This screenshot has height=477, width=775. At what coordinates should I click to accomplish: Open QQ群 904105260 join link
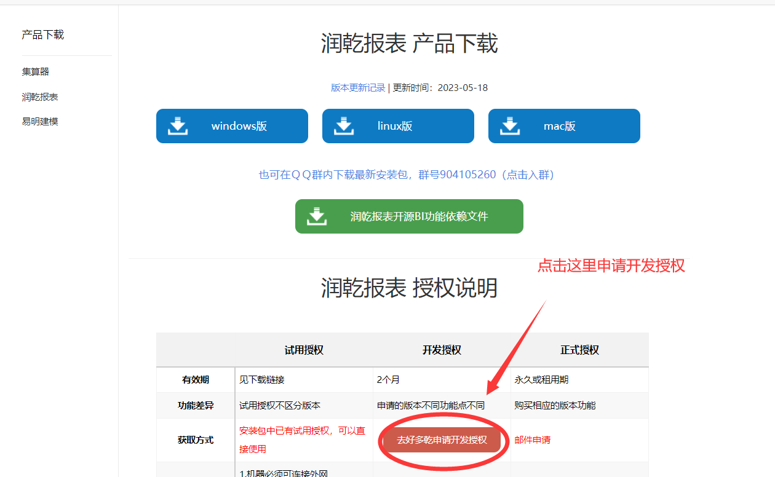(x=409, y=175)
